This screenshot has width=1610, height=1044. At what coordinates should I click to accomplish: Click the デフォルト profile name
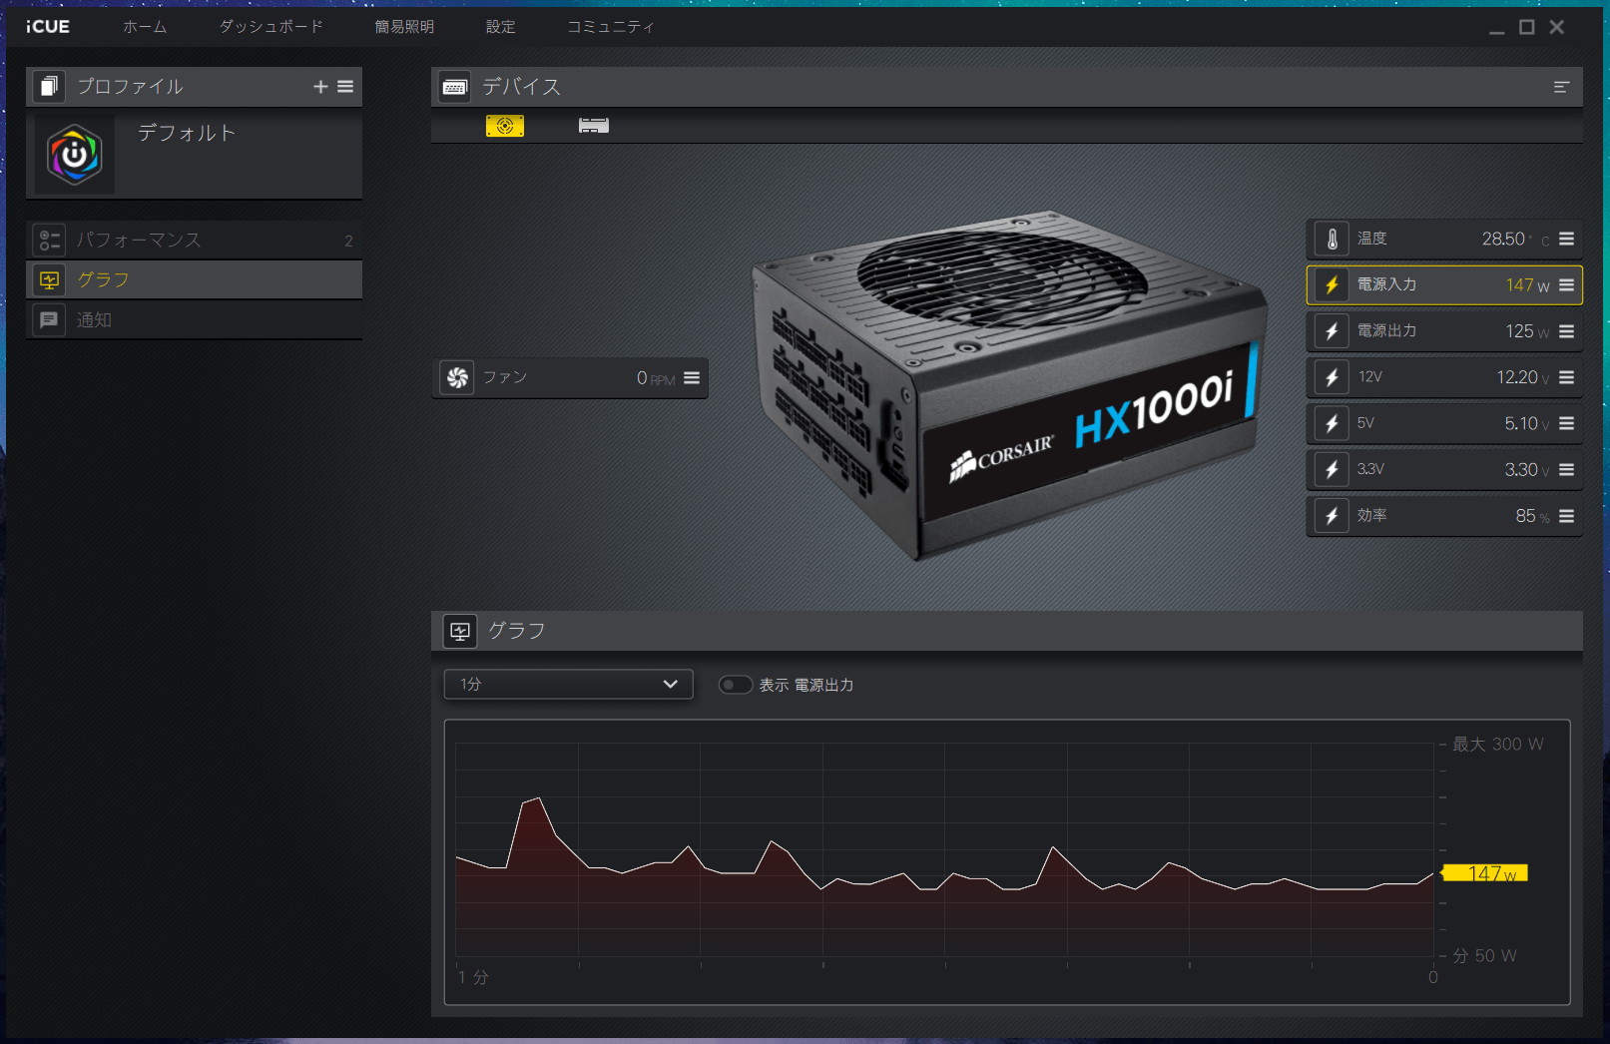tap(187, 133)
